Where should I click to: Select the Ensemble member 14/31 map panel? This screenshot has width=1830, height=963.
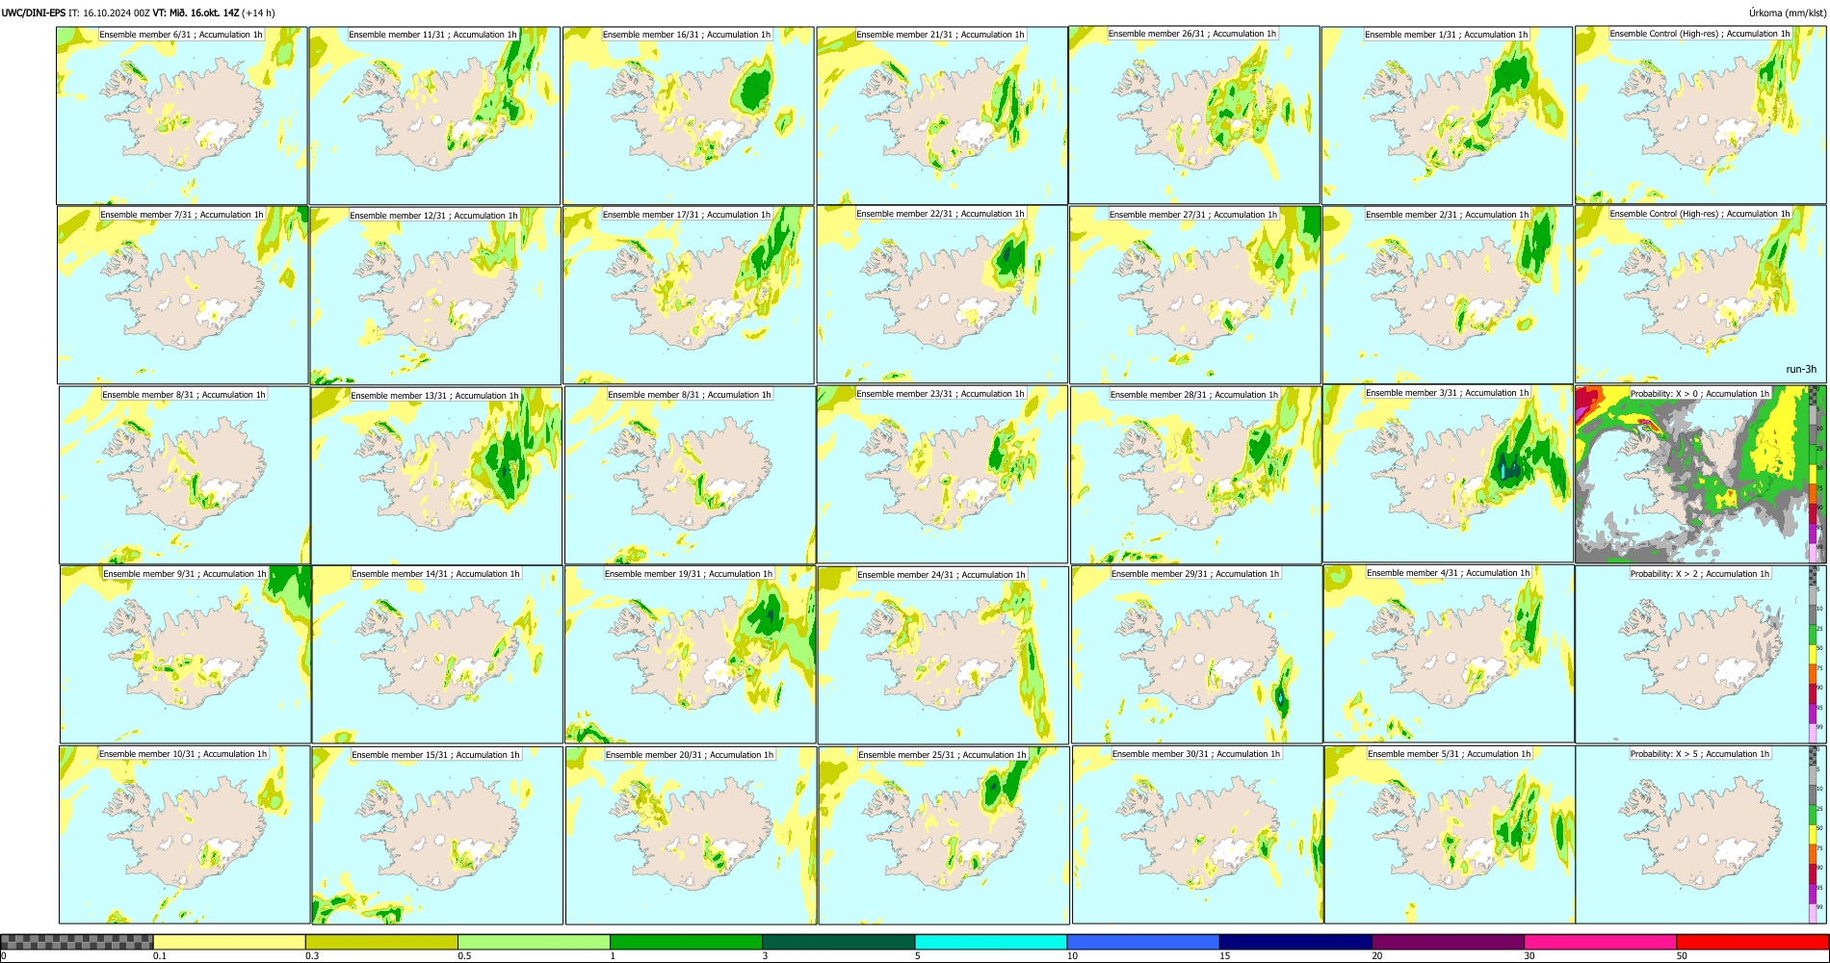[x=437, y=654]
